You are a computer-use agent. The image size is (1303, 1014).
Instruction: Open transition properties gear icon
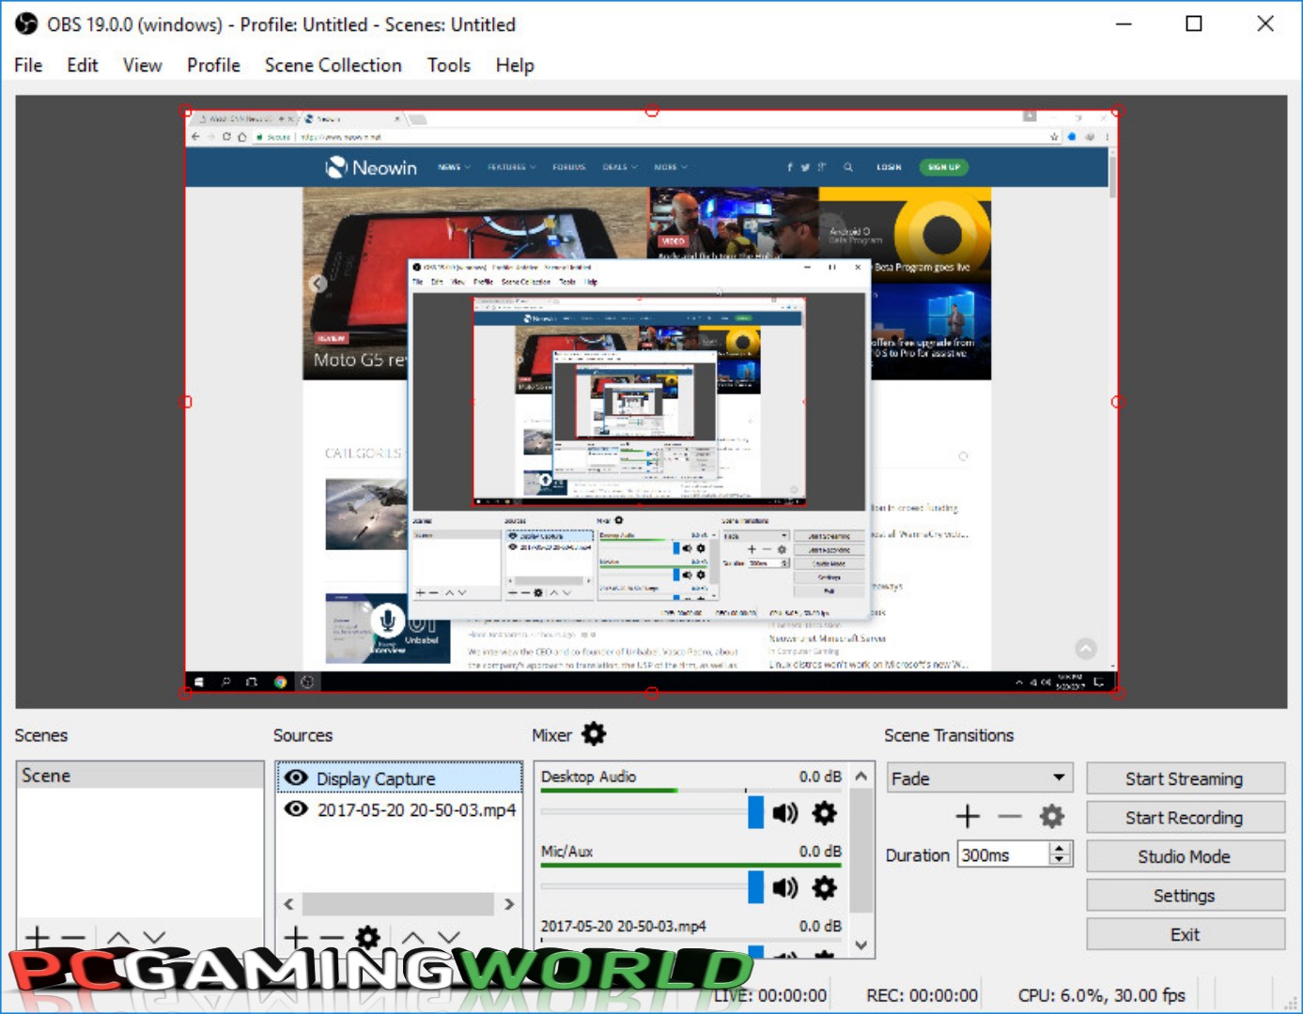[x=1052, y=816]
